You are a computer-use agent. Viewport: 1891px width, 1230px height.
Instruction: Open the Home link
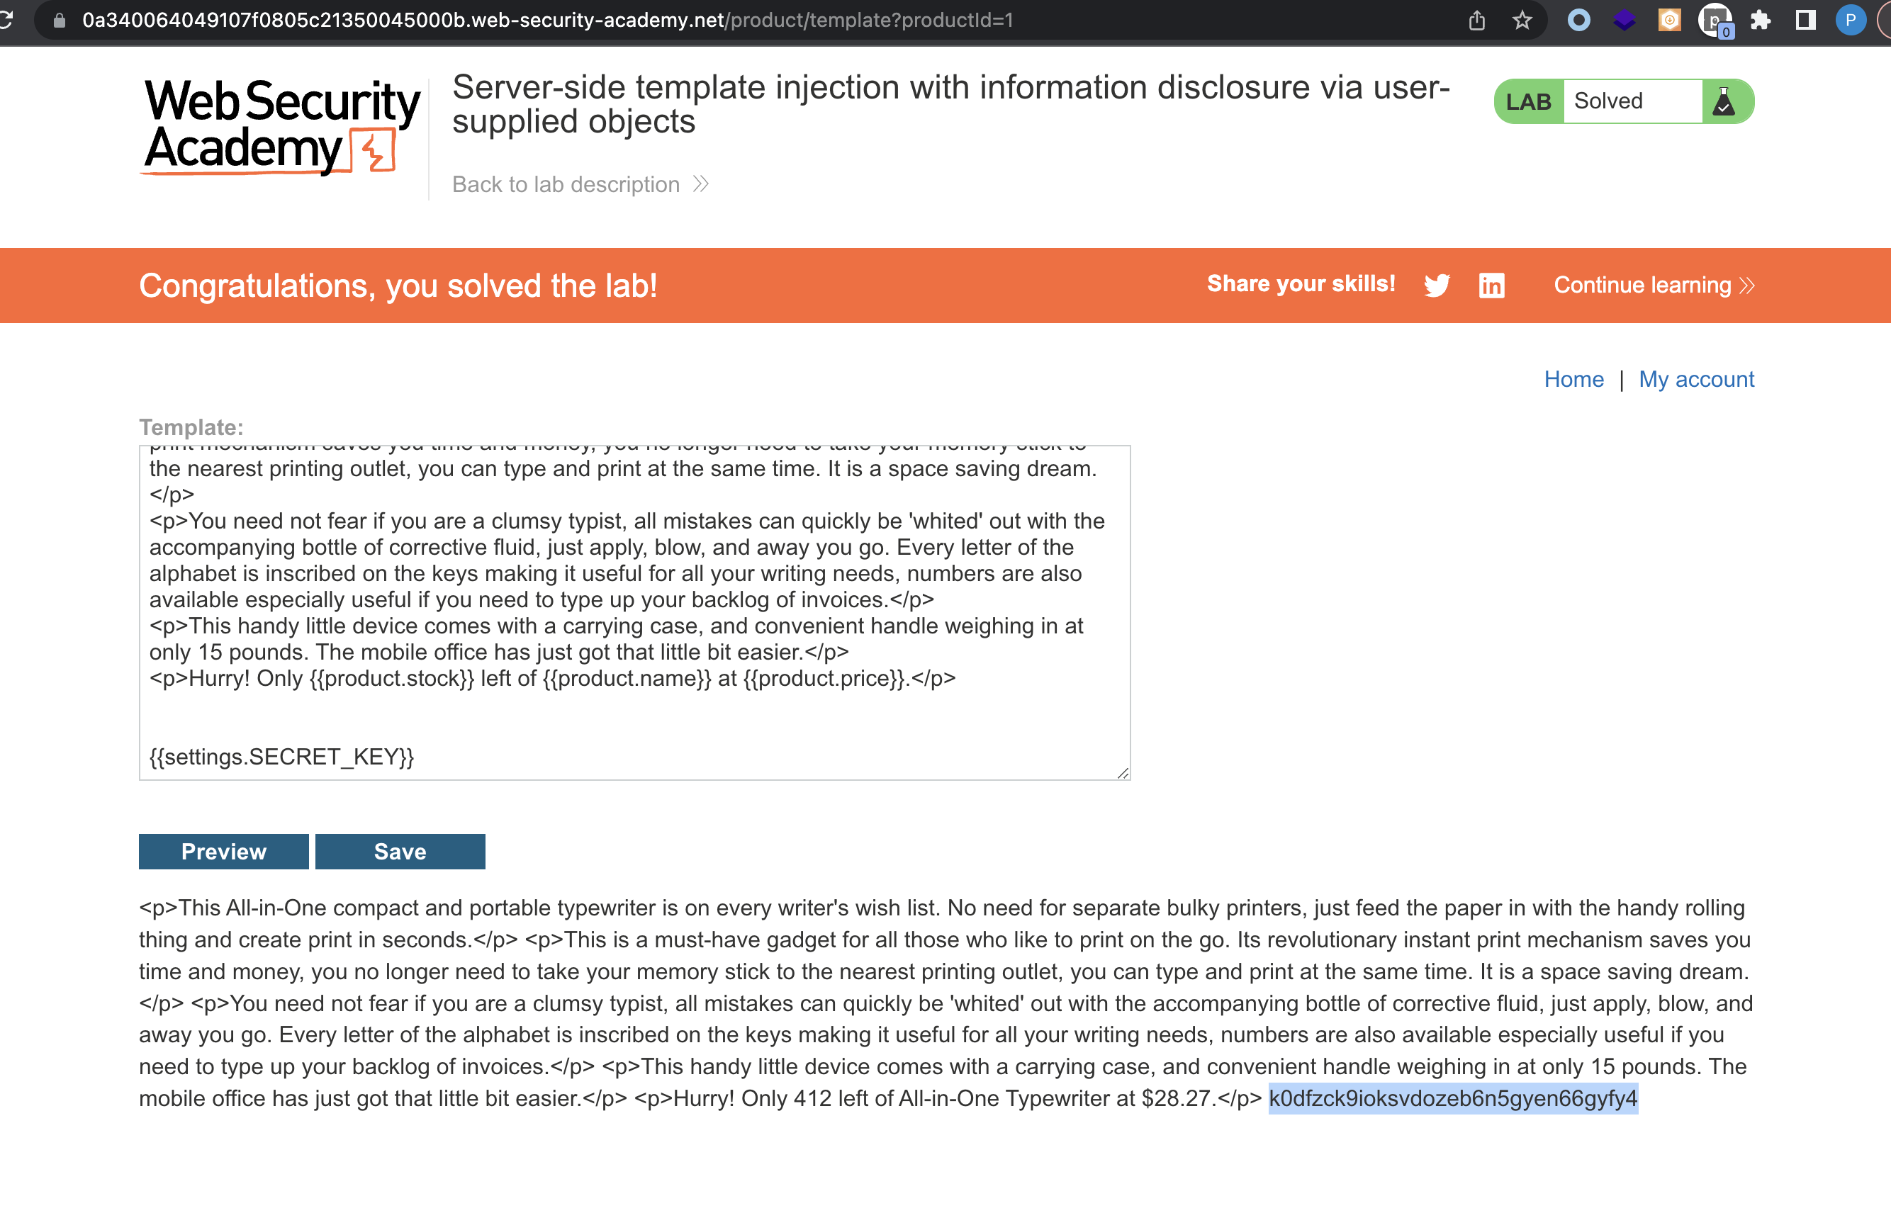(1573, 379)
